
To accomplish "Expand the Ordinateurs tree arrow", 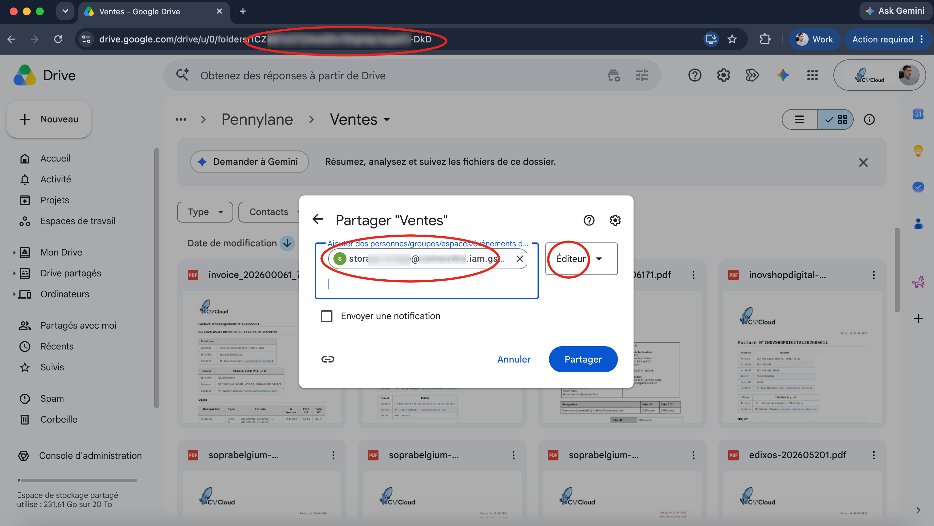I will point(14,294).
